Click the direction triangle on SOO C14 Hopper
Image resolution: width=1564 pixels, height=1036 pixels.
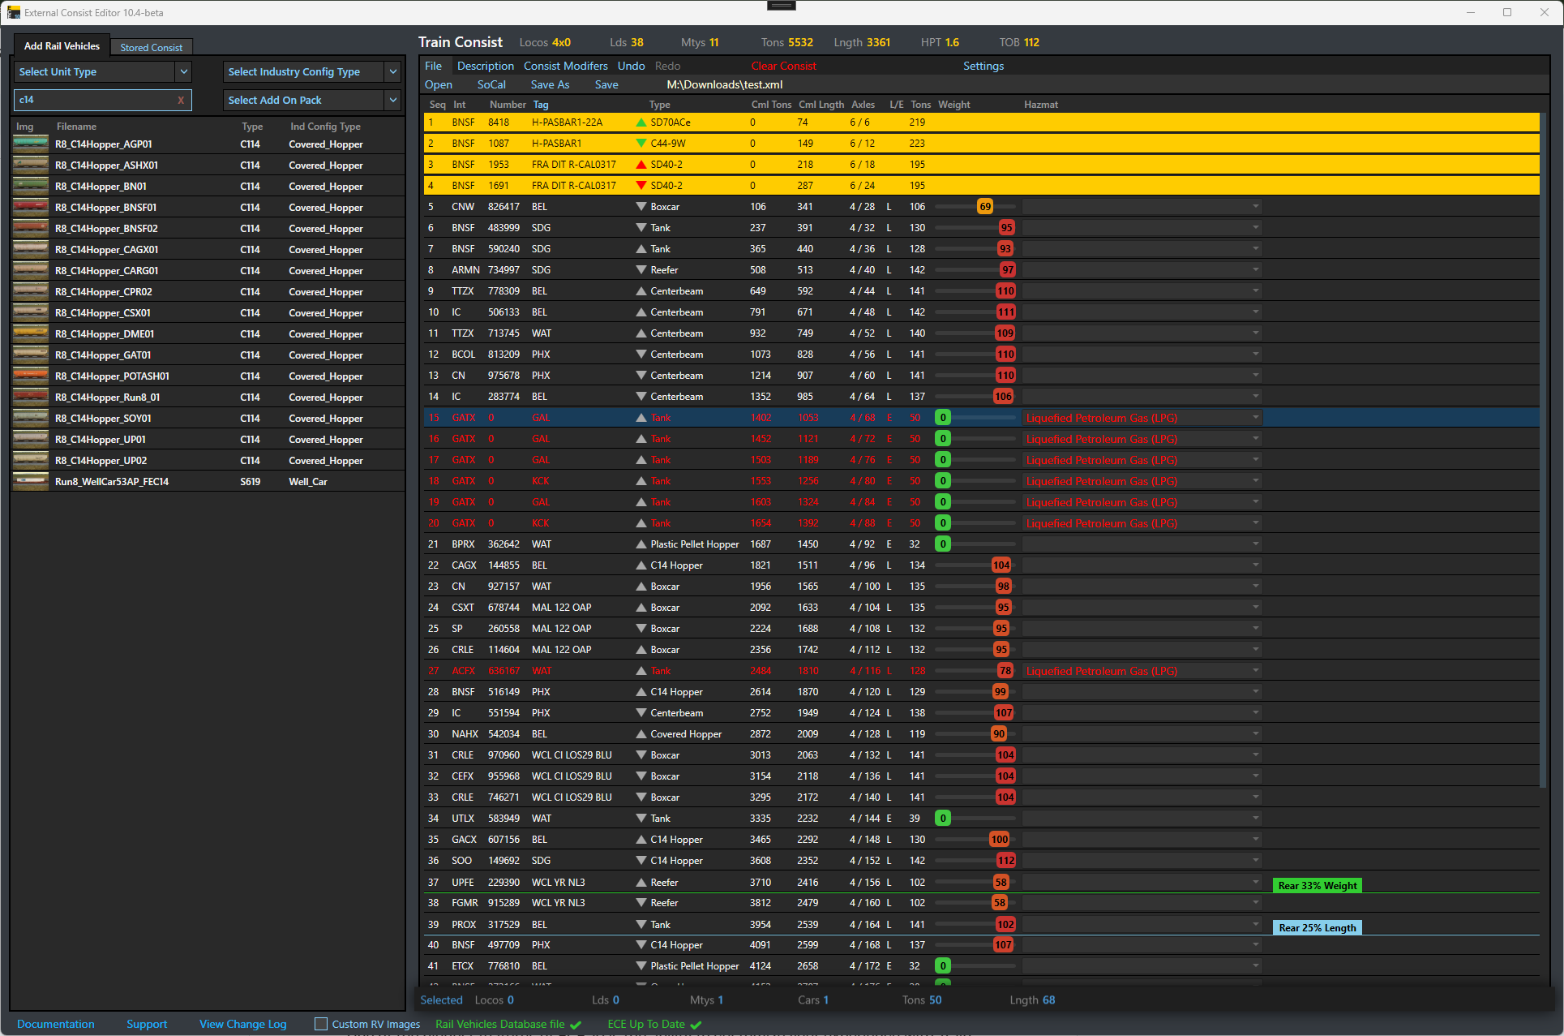(x=640, y=860)
